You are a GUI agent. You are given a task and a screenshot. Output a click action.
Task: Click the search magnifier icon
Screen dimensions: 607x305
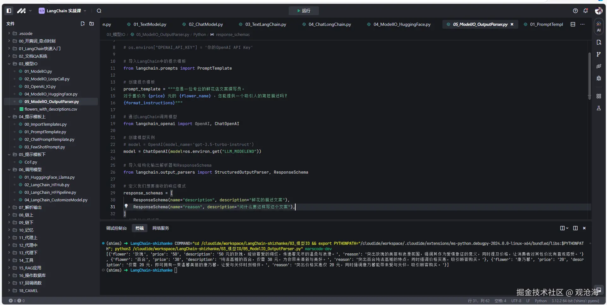pyautogui.click(x=99, y=11)
